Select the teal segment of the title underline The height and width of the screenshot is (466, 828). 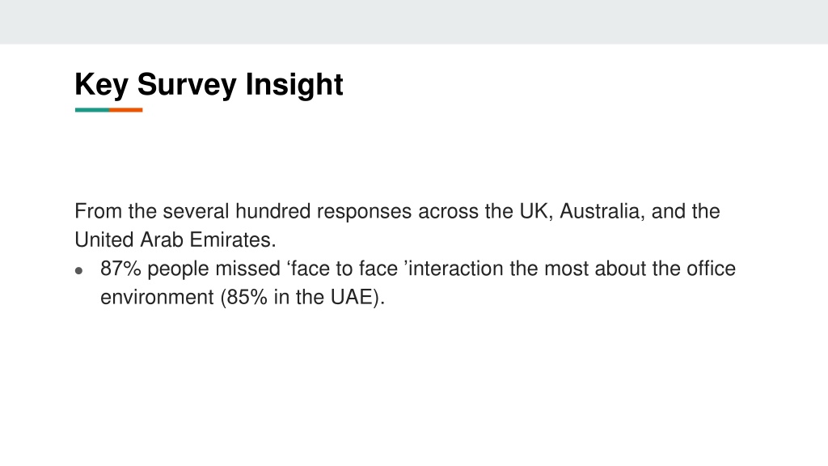pyautogui.click(x=92, y=110)
